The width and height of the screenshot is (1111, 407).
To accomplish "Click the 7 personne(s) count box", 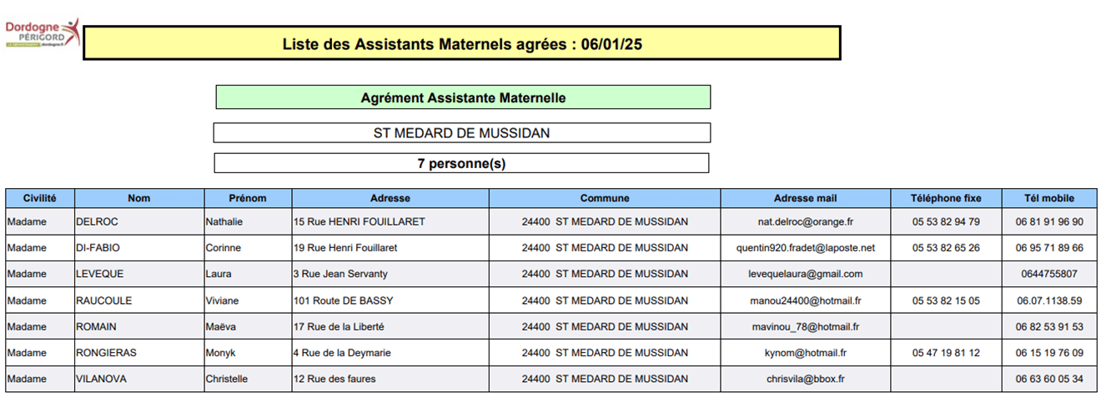I will [461, 164].
